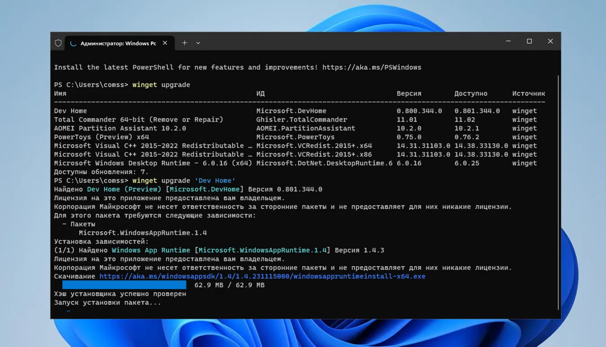Select the Администратор: Windows PowerShell tab

tap(119, 44)
